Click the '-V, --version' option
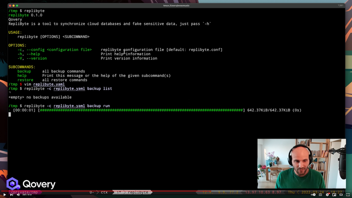Screen dimensions: 352x198 pos(32,58)
